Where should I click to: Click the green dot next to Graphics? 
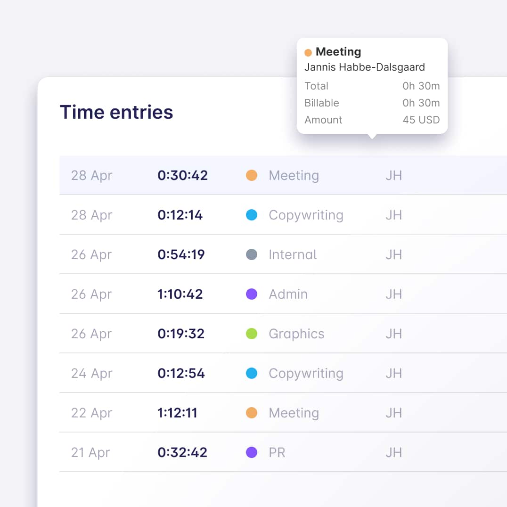pos(252,334)
